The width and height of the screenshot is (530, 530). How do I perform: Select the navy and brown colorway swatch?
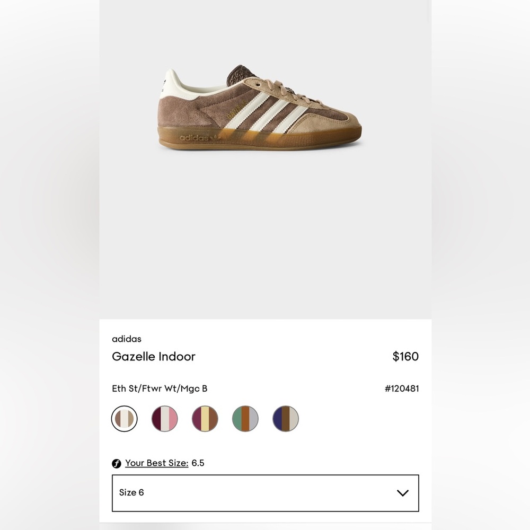[x=286, y=419]
